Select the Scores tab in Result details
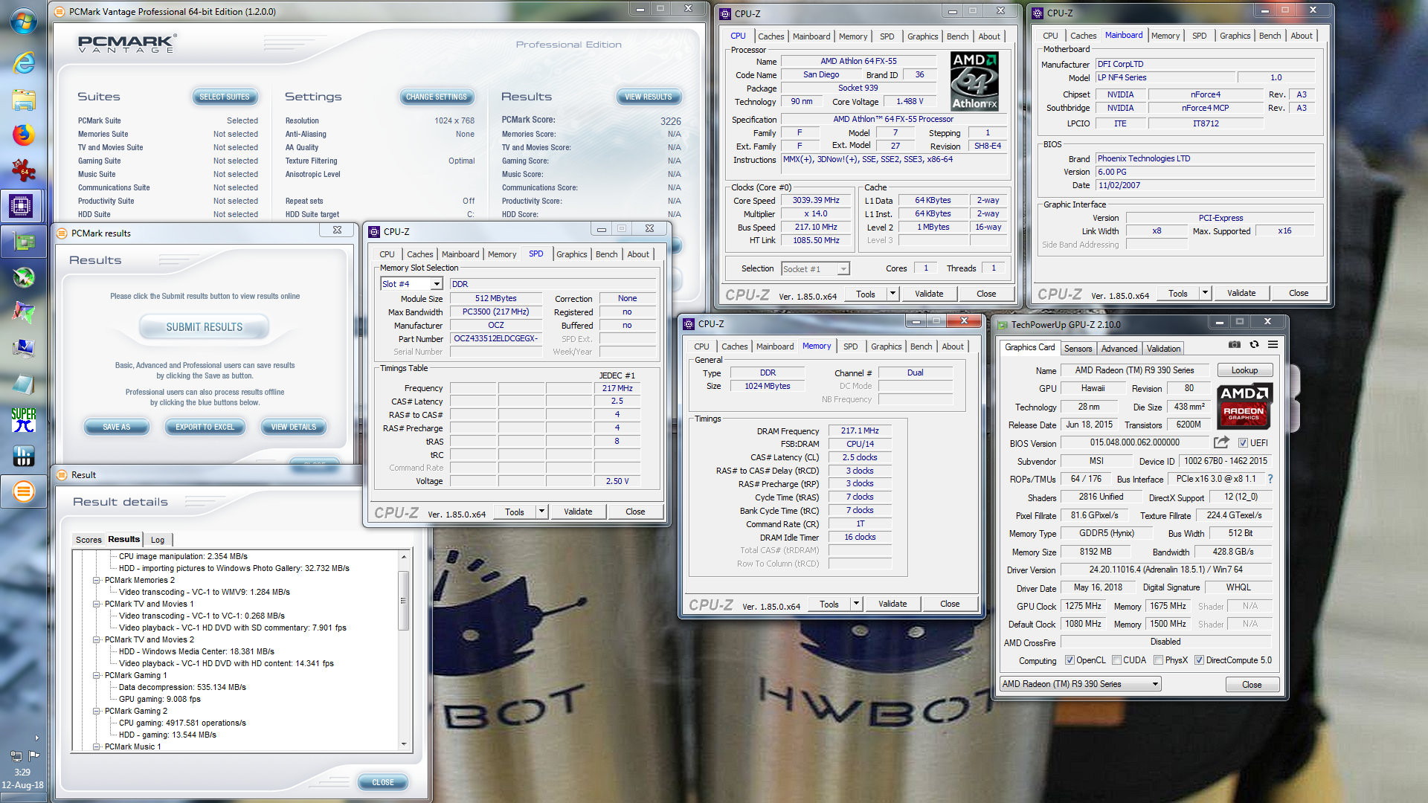 [89, 540]
